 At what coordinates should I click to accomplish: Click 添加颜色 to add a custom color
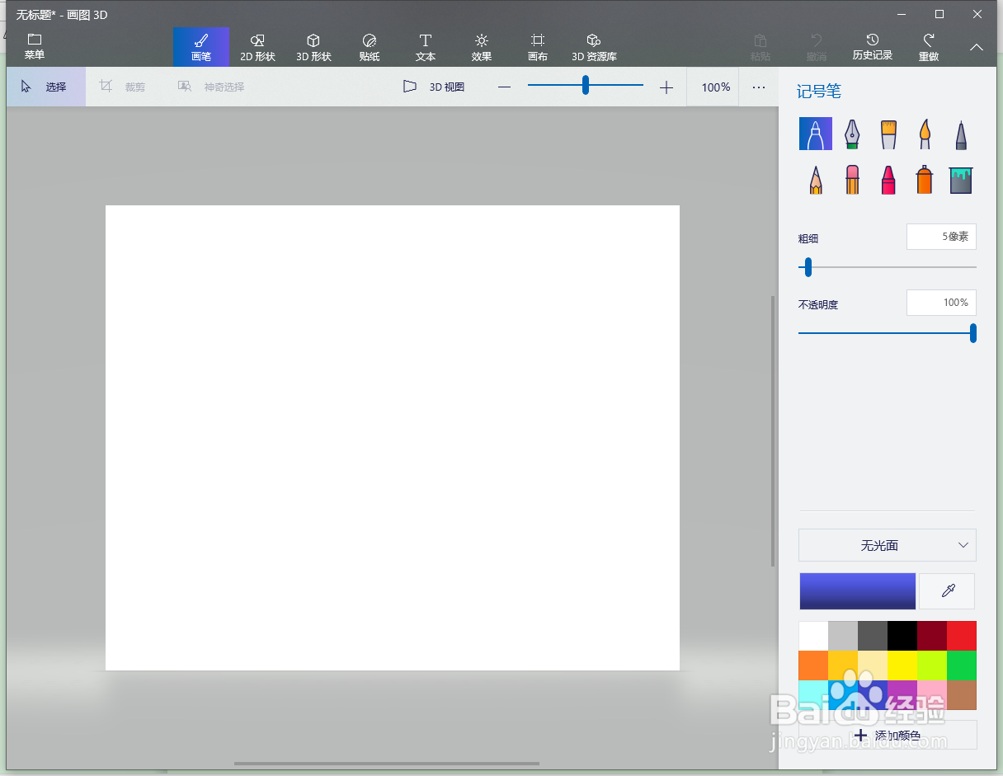tap(888, 735)
